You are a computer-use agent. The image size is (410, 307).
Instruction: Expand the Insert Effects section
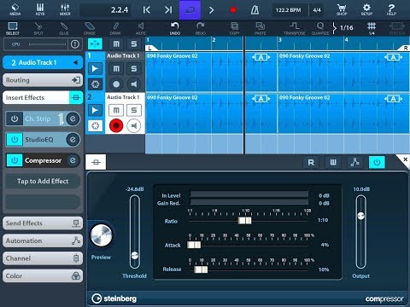coord(43,97)
